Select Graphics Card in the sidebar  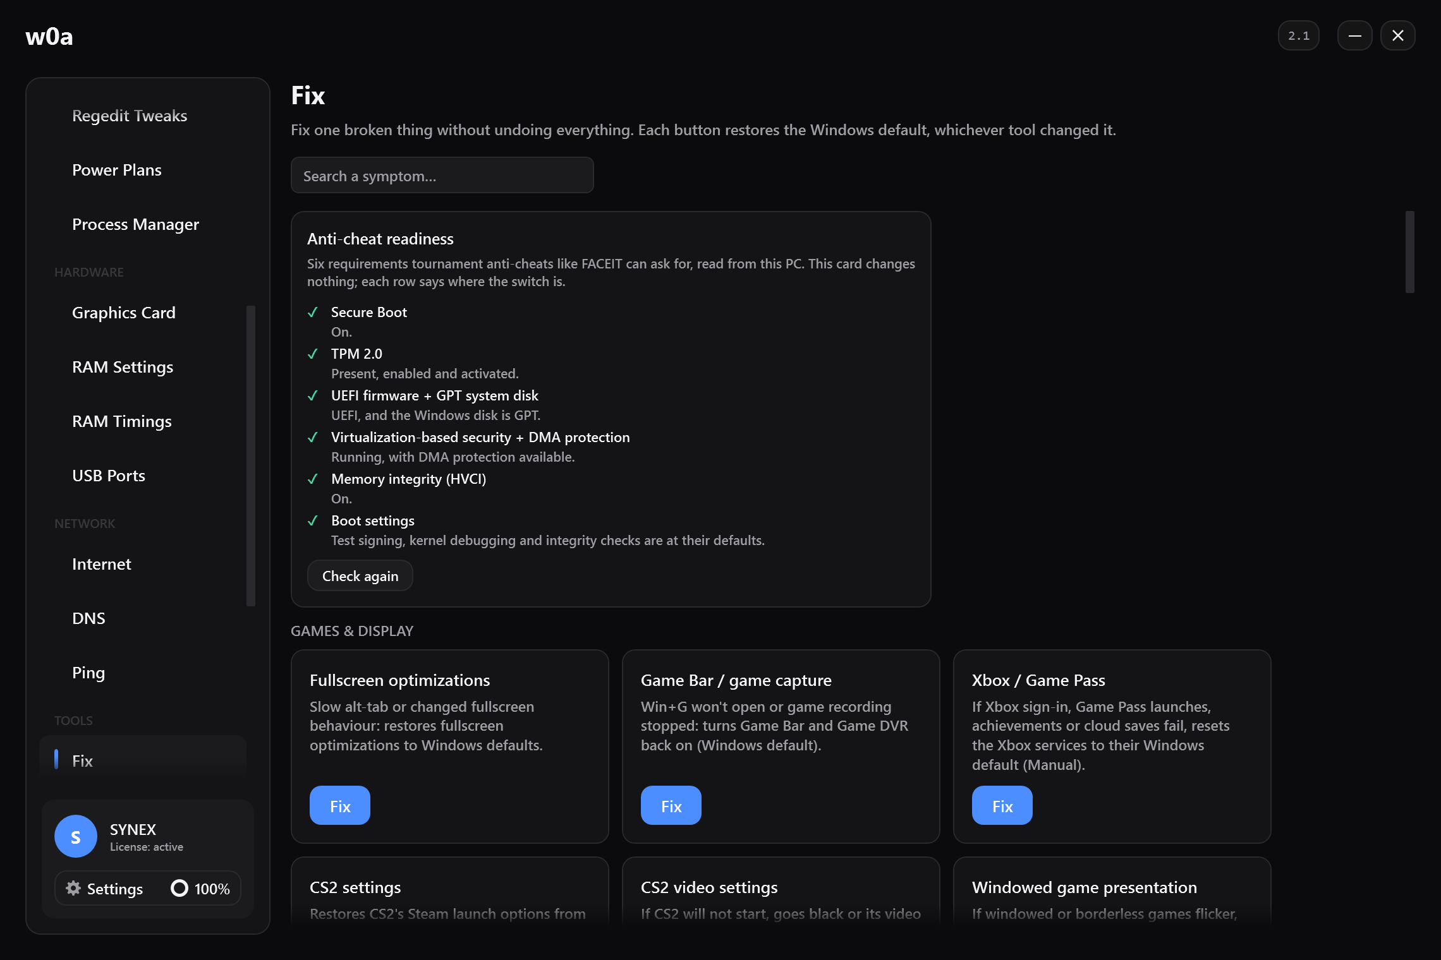[124, 313]
